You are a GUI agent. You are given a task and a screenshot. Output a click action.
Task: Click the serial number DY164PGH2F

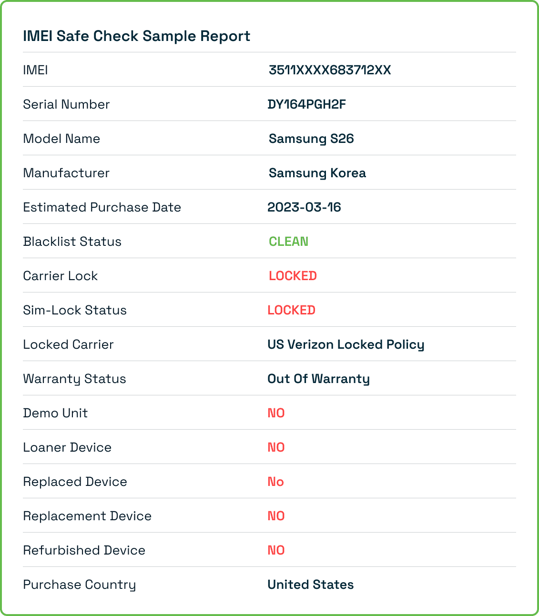point(306,104)
